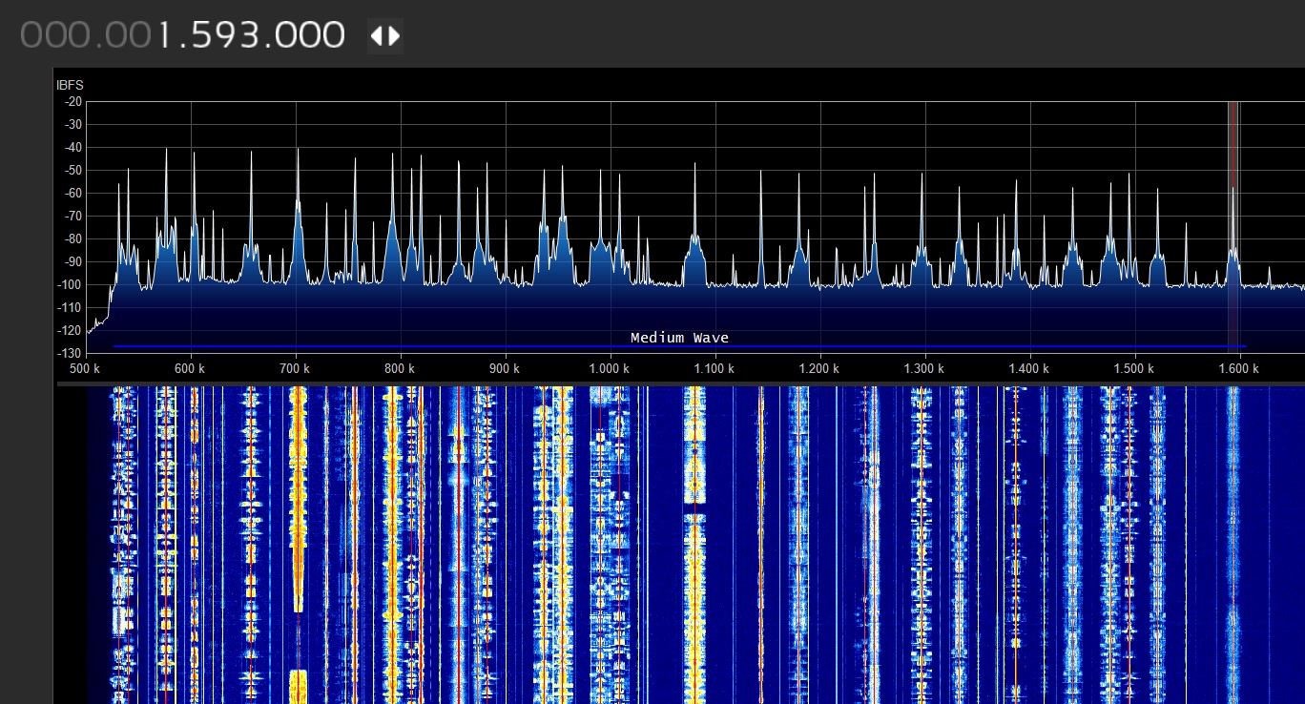Image resolution: width=1305 pixels, height=704 pixels.
Task: Select the '1' MHz digit in frequency display
Action: [162, 35]
